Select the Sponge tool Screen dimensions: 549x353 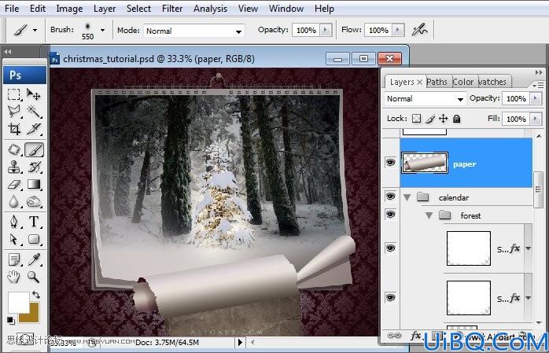click(x=34, y=202)
